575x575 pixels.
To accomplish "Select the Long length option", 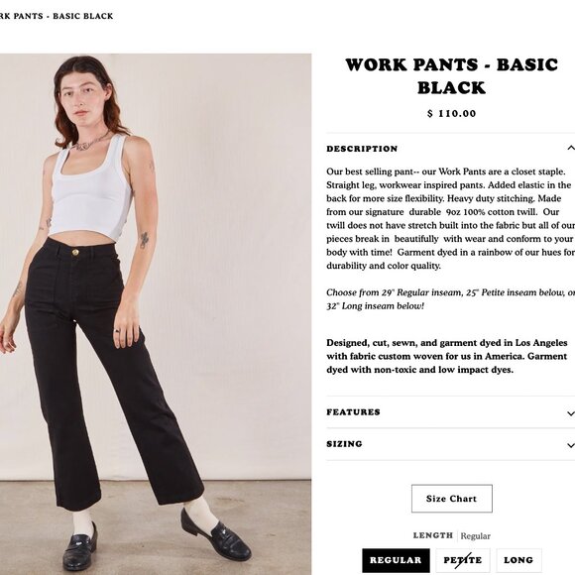I will click(x=518, y=560).
